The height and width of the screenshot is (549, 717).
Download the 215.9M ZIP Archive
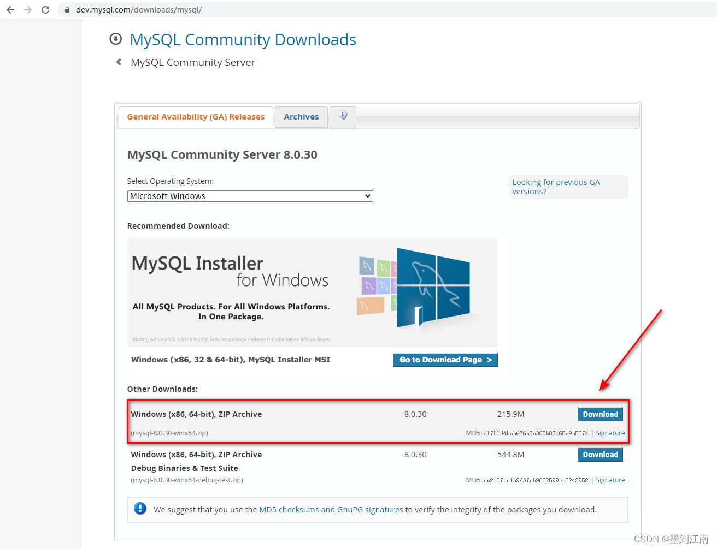tap(600, 414)
